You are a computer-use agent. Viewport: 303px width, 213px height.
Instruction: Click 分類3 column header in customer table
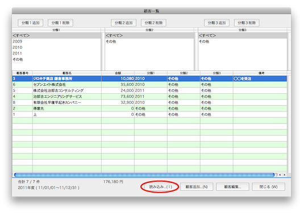click(x=217, y=73)
